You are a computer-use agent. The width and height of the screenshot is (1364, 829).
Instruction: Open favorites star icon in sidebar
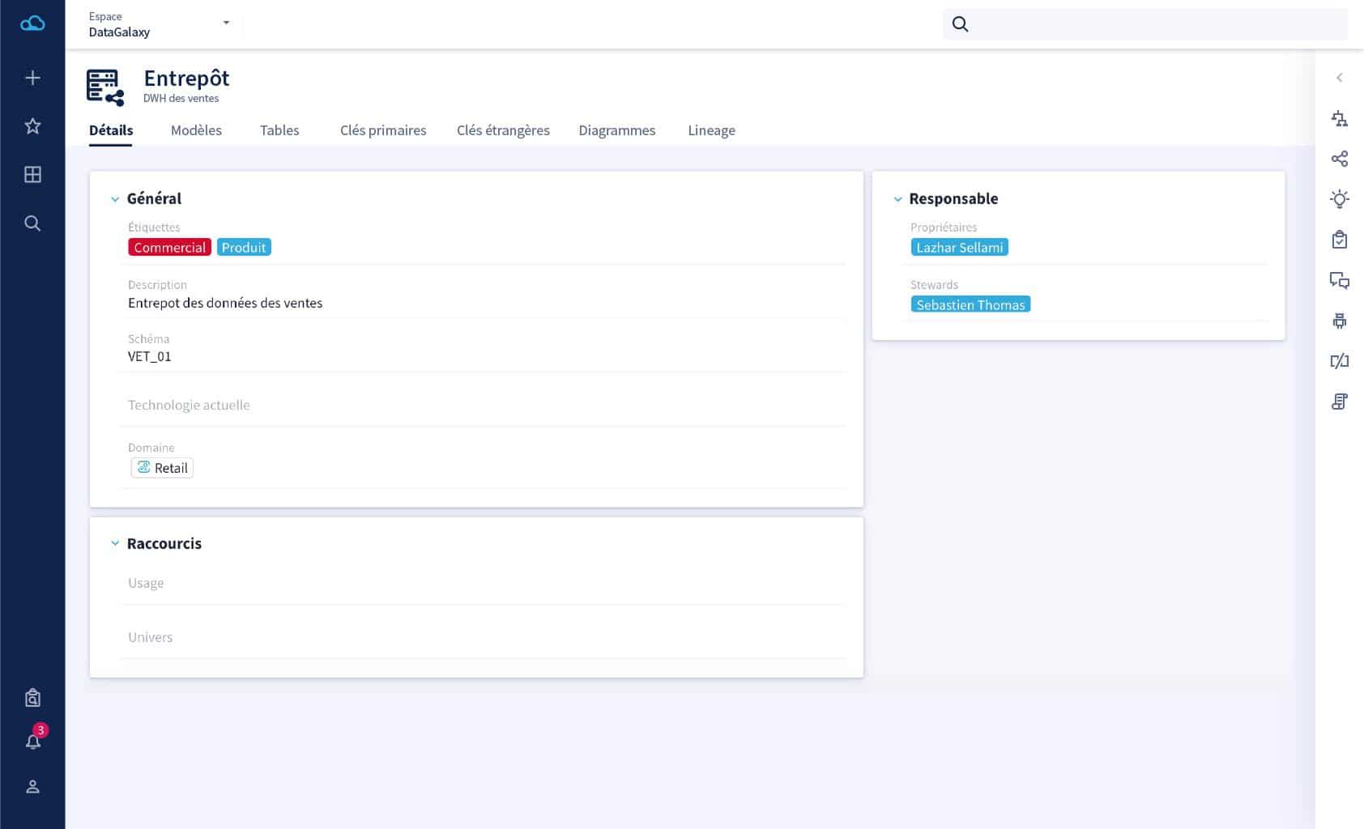32,126
